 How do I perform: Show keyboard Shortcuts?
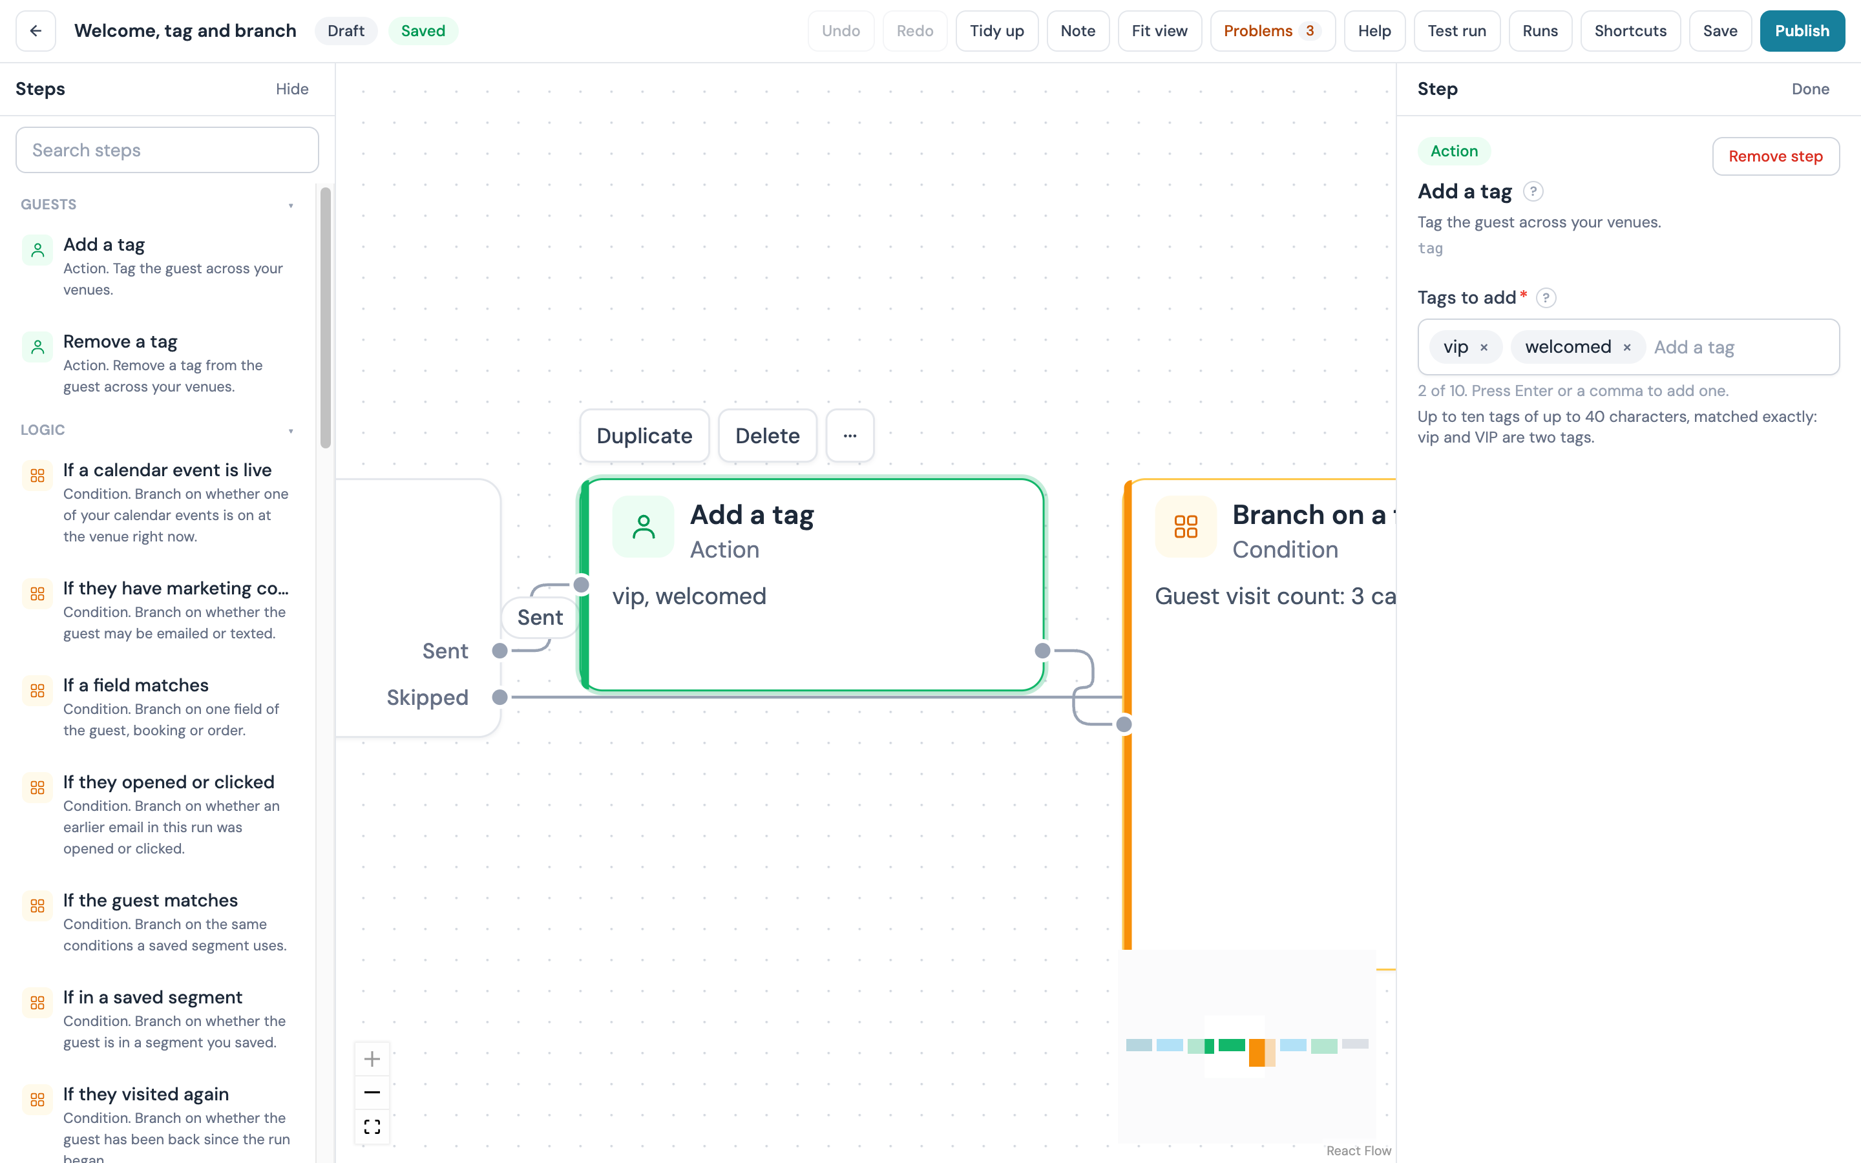tap(1630, 31)
